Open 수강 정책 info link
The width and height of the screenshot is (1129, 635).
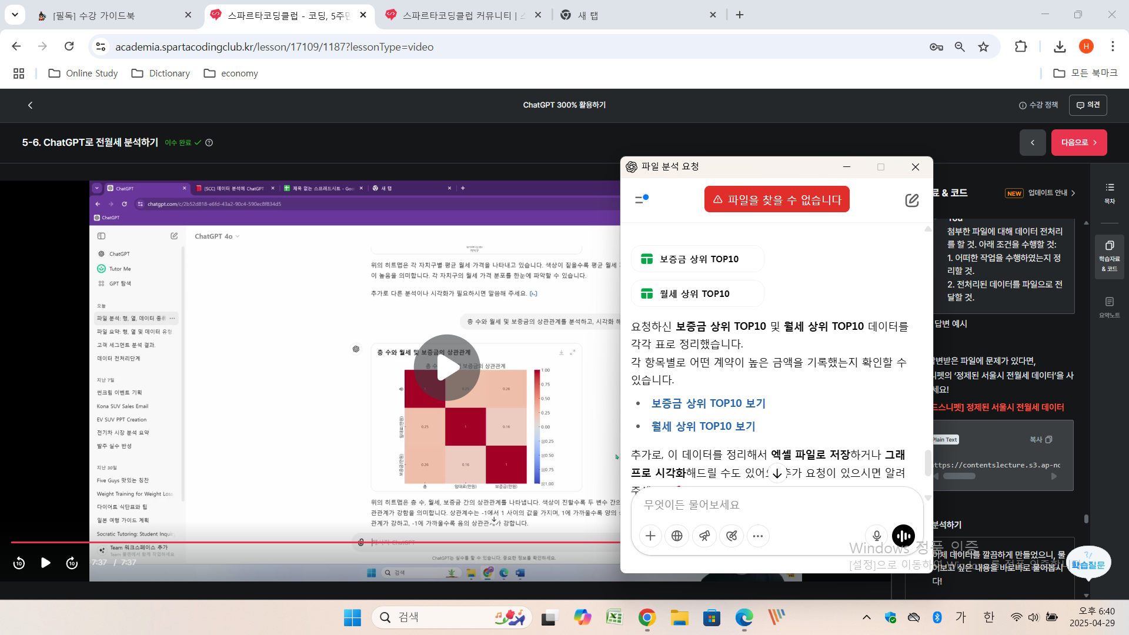click(x=1038, y=105)
